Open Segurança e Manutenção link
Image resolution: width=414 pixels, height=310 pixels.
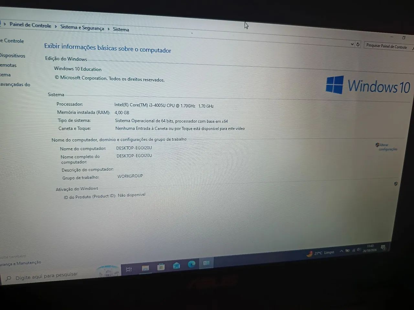pos(20,263)
